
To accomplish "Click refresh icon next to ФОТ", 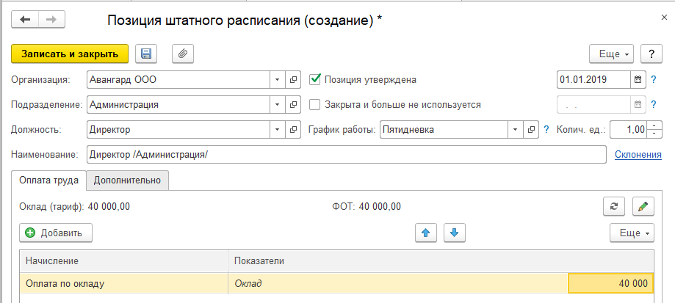I will point(613,206).
